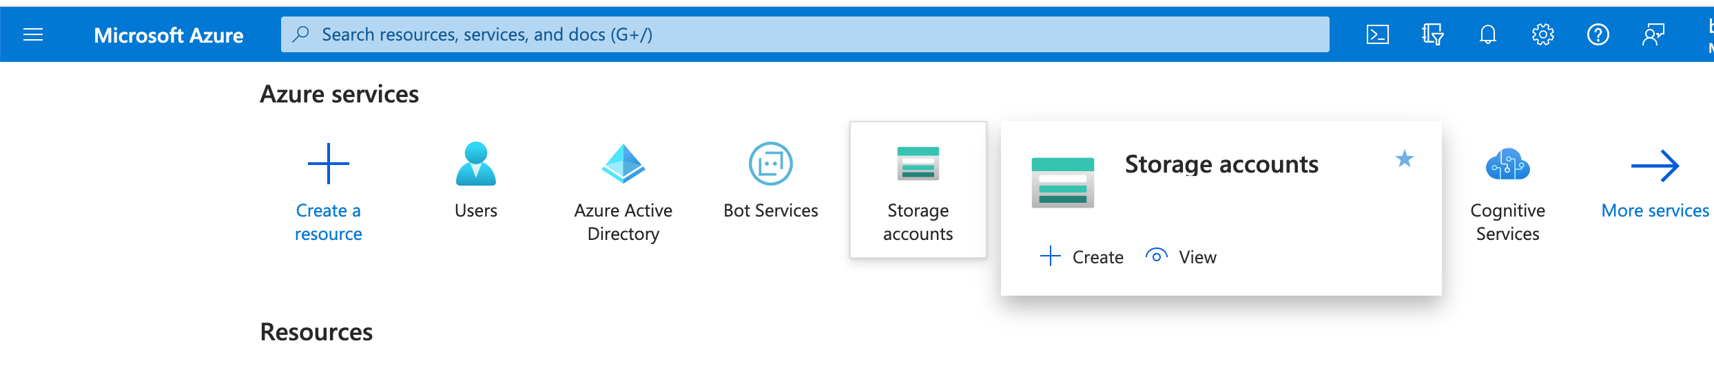Image resolution: width=1714 pixels, height=374 pixels.
Task: Toggle the favorite star for Storage accounts
Action: coord(1405,159)
